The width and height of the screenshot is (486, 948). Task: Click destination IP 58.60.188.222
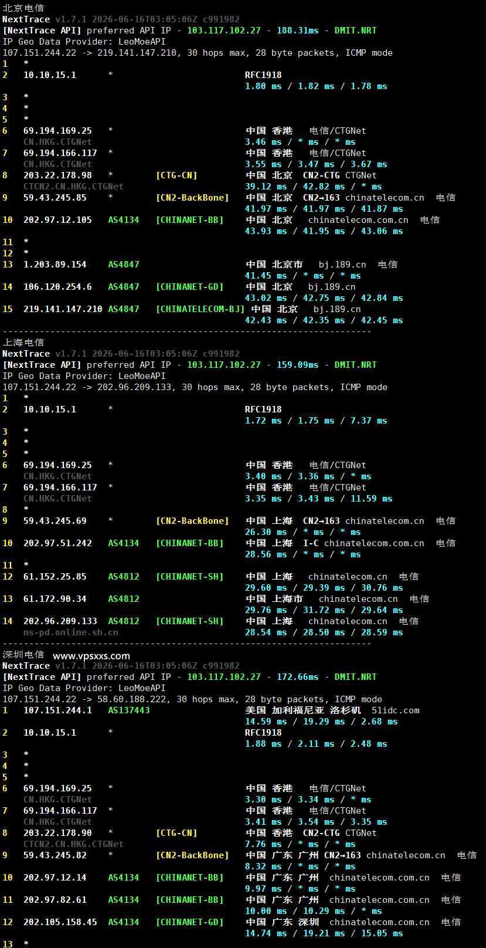[131, 699]
